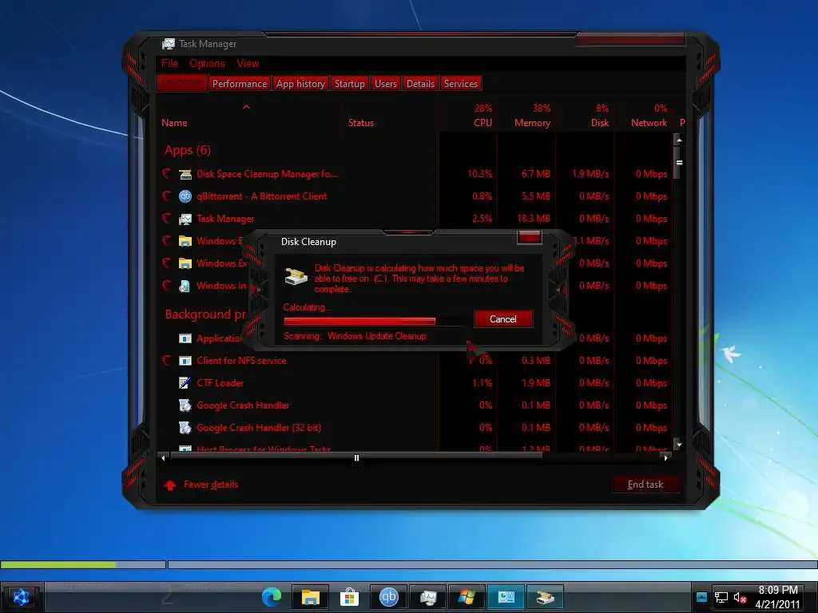818x613 pixels.
Task: Sort processes by Network column
Action: point(649,123)
